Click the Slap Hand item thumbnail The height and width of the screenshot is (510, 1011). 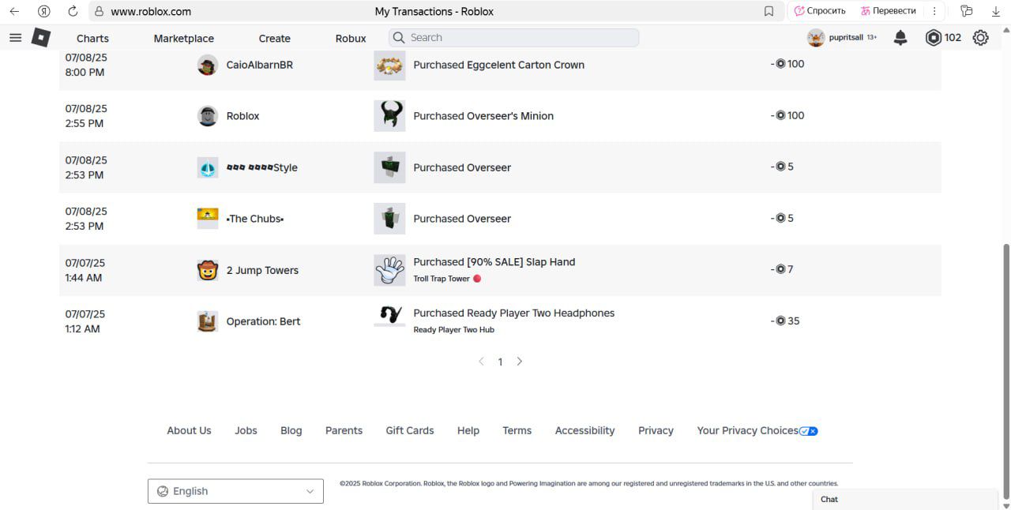click(x=389, y=270)
